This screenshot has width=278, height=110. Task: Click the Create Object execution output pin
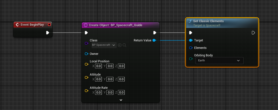155,33
